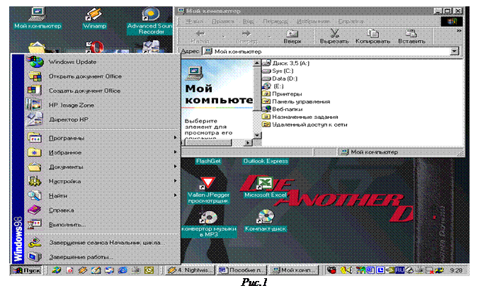Click the Пуск start button

coord(26,270)
